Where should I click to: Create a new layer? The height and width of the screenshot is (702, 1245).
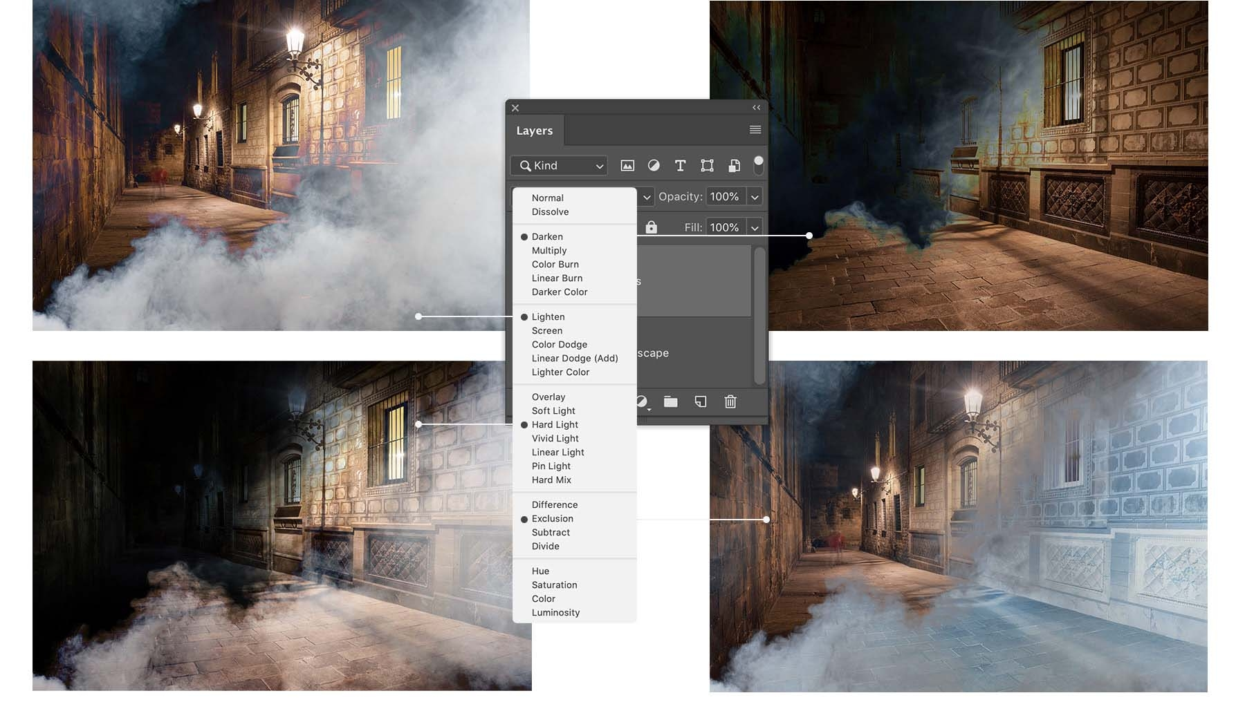point(700,401)
